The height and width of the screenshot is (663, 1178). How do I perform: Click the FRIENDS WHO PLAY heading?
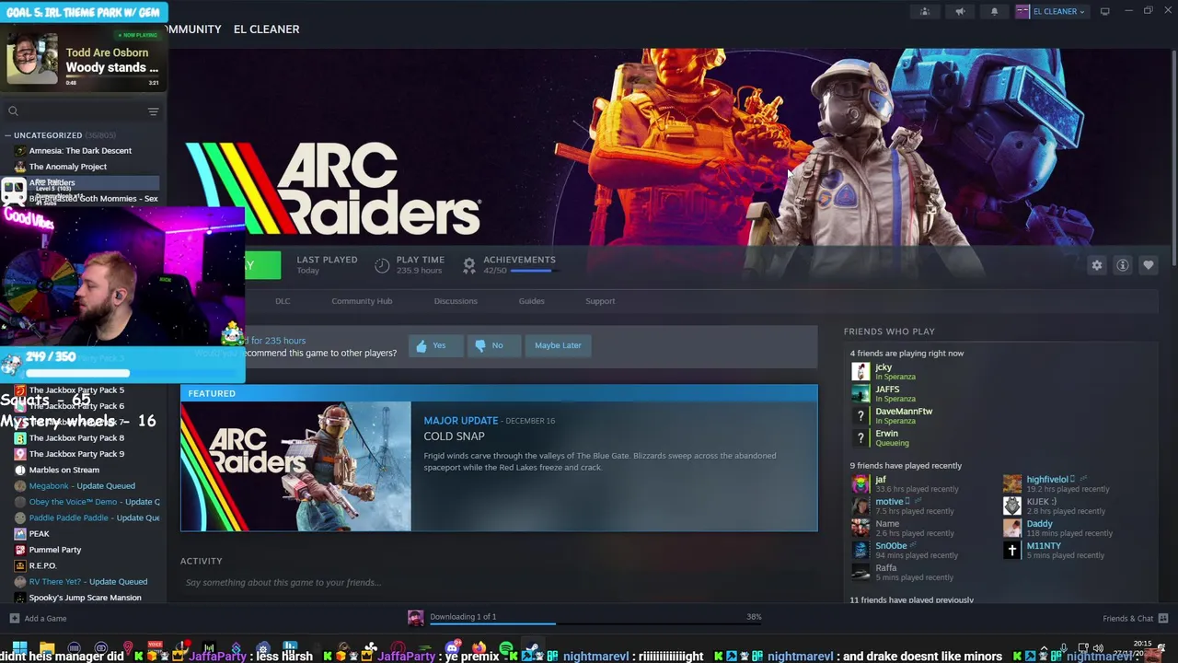tap(889, 331)
